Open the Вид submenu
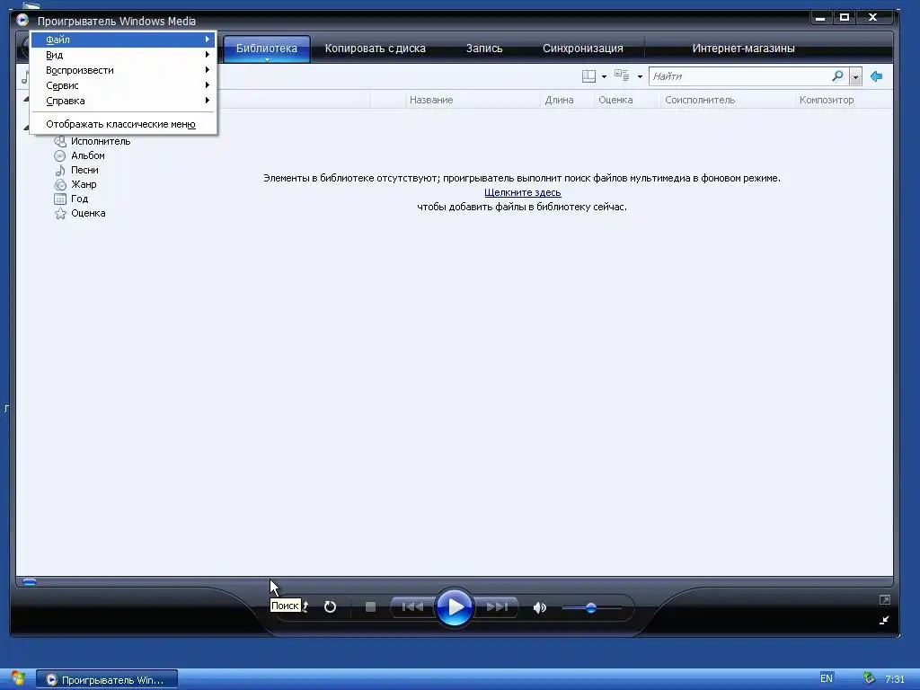Image resolution: width=920 pixels, height=690 pixels. coord(124,55)
